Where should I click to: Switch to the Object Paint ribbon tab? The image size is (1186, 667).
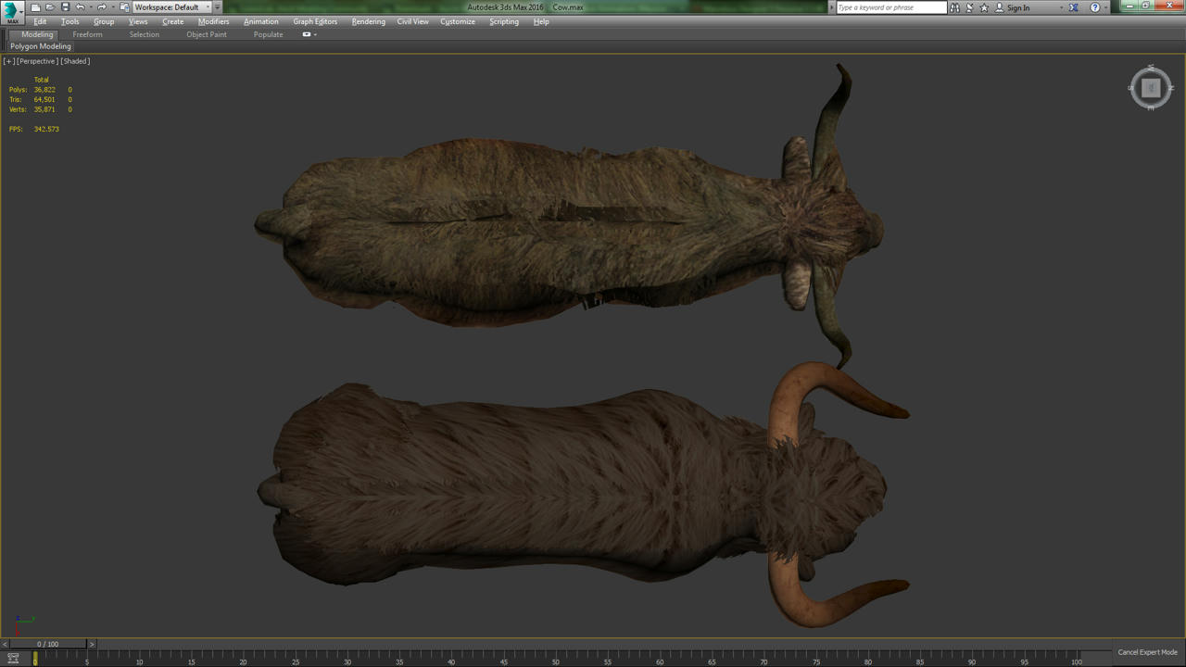point(207,34)
